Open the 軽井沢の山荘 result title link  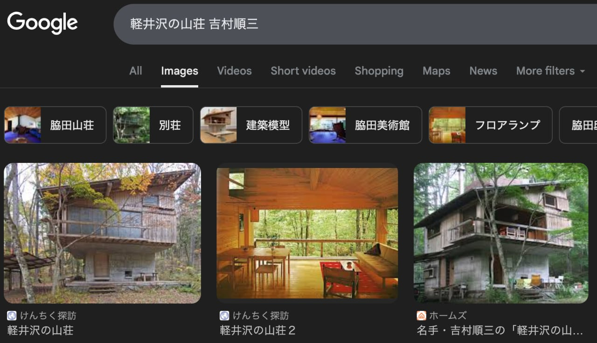pos(40,330)
